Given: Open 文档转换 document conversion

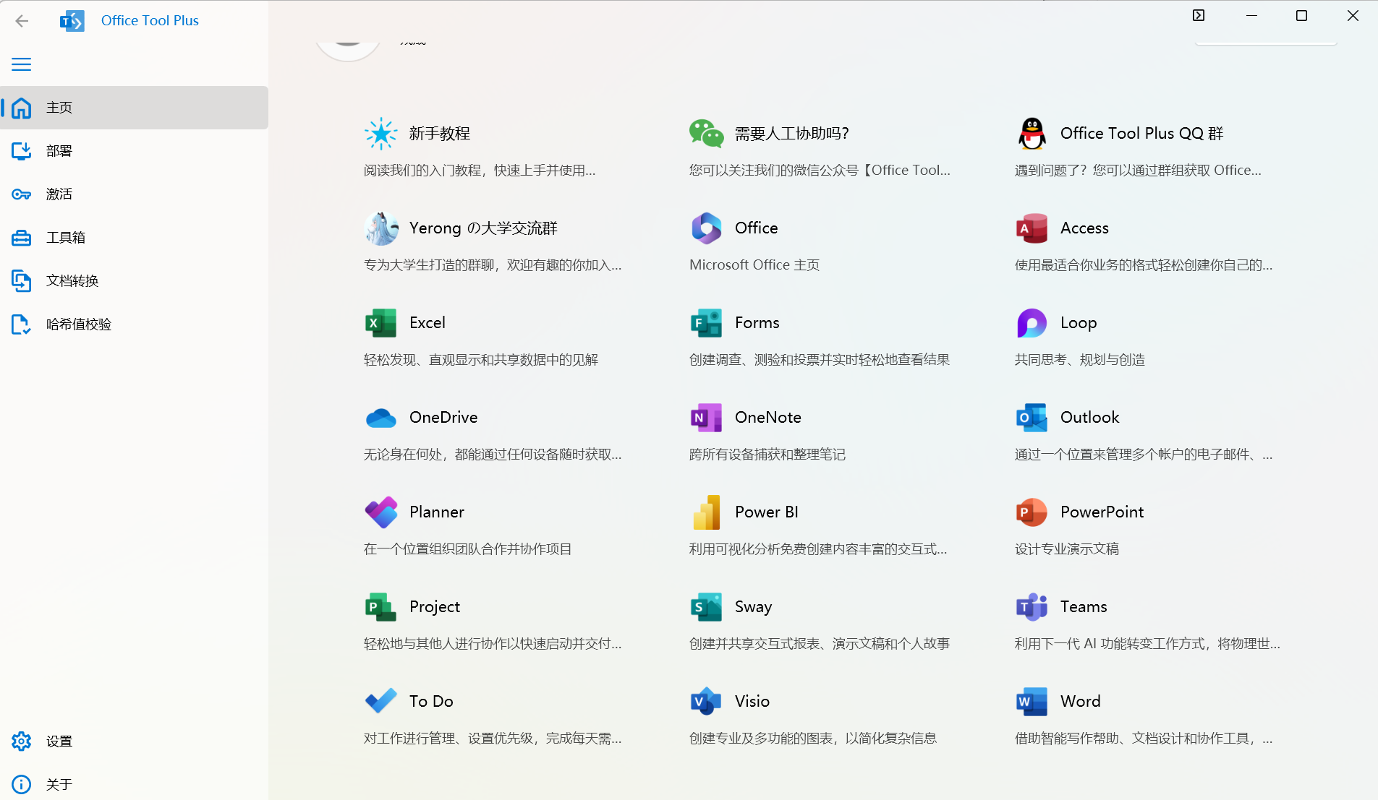Looking at the screenshot, I should point(135,281).
